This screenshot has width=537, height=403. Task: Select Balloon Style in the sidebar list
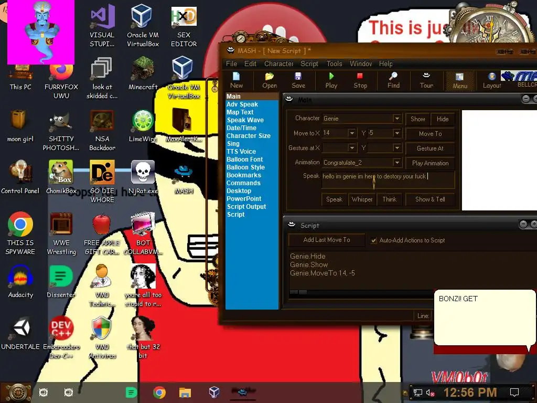coord(245,167)
